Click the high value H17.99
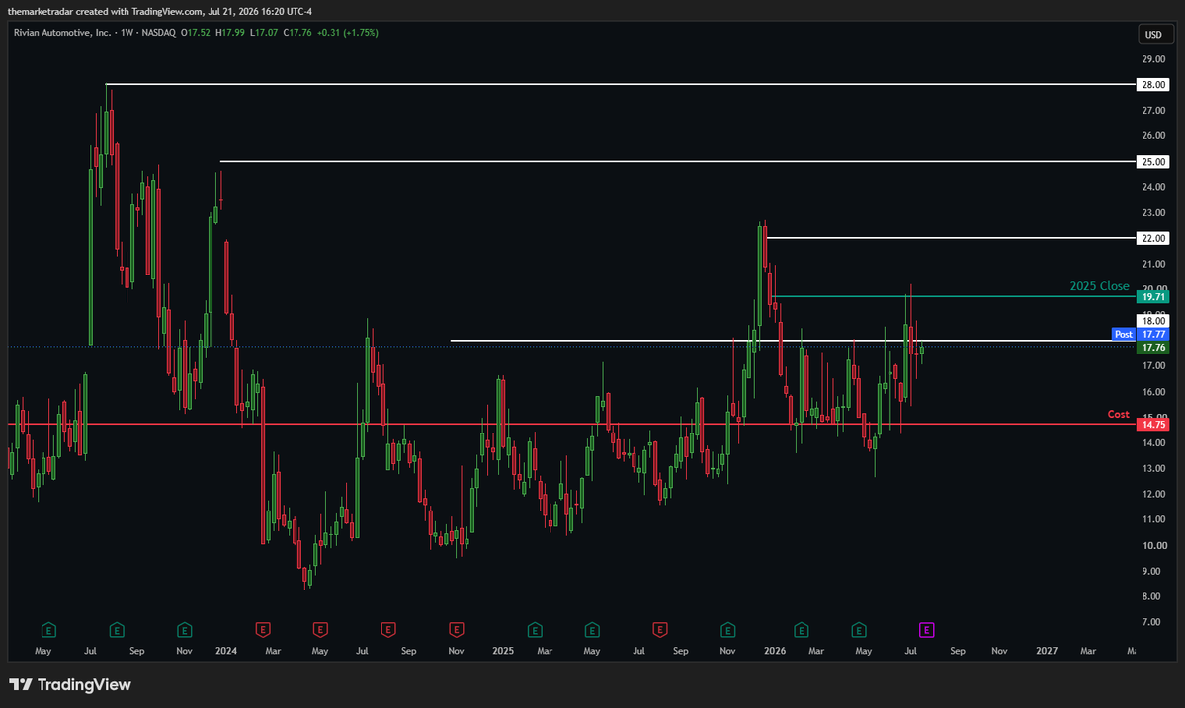Image resolution: width=1185 pixels, height=708 pixels. [229, 33]
